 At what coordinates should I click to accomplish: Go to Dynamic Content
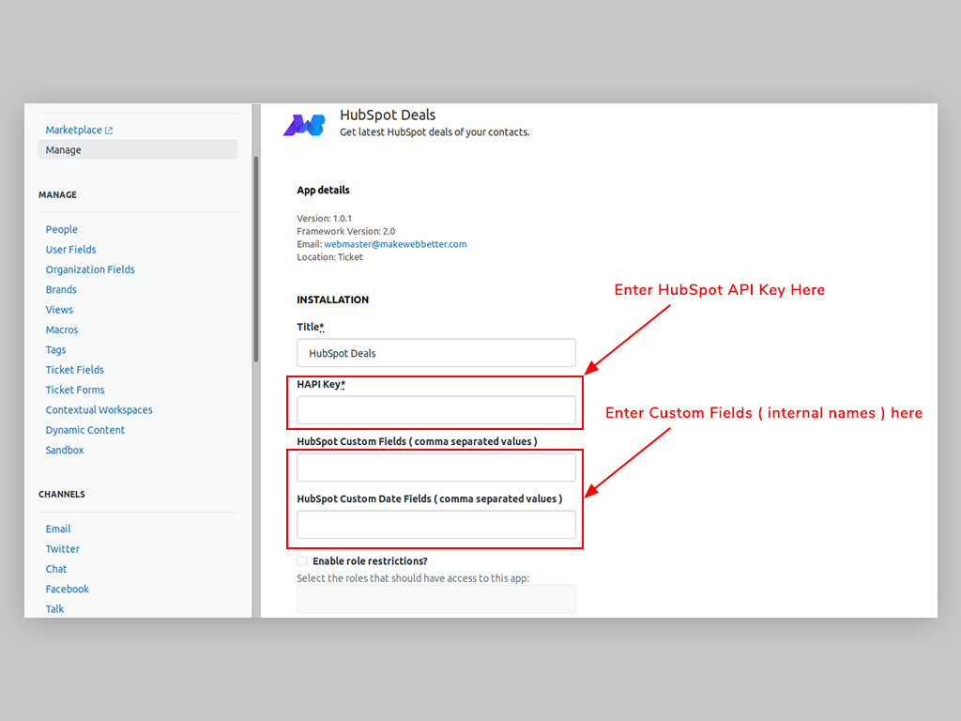pos(85,430)
